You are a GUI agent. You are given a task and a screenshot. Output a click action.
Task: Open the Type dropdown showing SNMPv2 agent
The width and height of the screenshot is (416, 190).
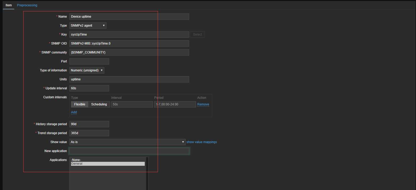pos(88,26)
